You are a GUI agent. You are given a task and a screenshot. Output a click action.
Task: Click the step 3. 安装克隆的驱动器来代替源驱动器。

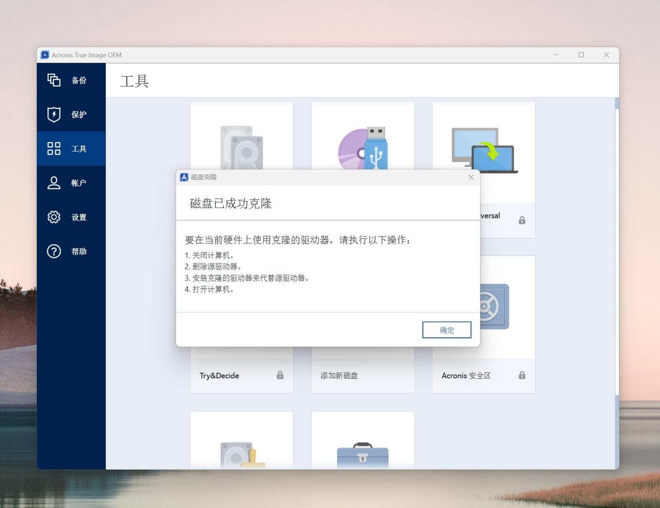247,278
